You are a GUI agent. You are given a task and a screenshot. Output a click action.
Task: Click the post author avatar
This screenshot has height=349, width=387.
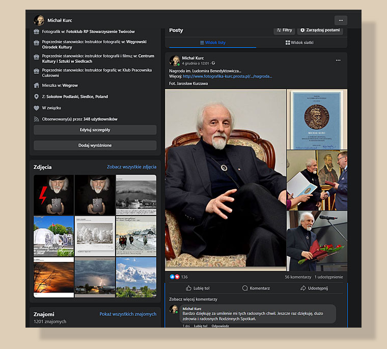click(175, 61)
